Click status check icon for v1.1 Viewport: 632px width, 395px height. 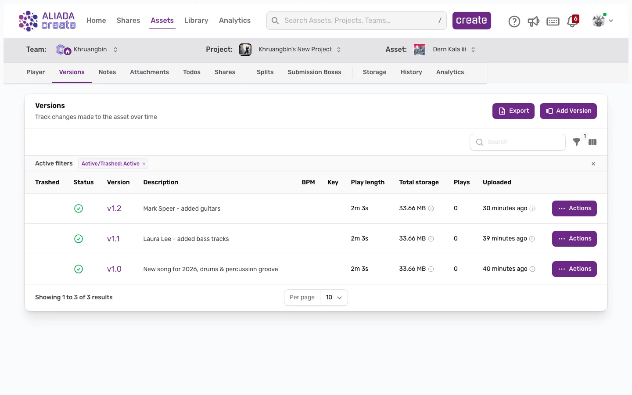tap(79, 239)
